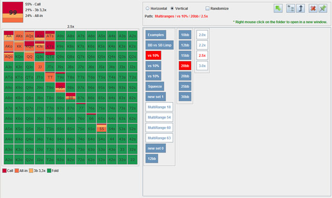Click the green arrow icon in the toolbar
Viewport: 332px width, 198px height.
pyautogui.click(x=278, y=9)
